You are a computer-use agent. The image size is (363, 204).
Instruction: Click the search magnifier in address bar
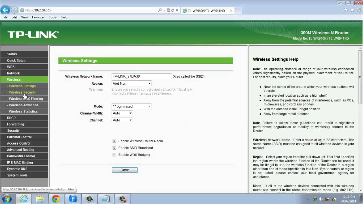pos(160,10)
